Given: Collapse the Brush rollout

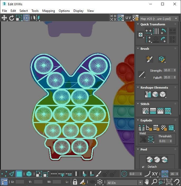Looking at the screenshot, I should pos(138,48).
